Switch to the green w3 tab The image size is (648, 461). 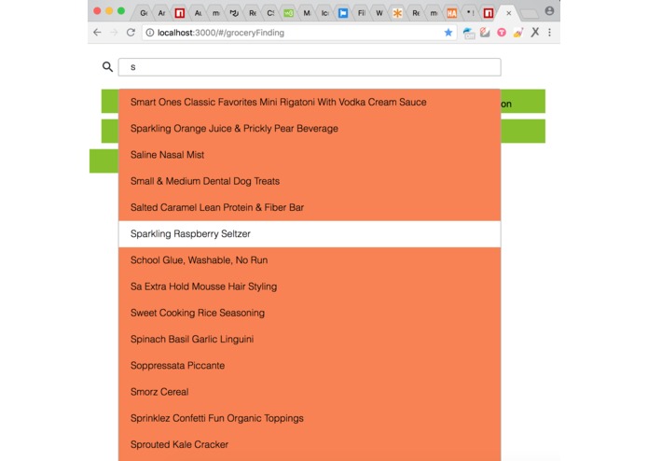point(288,13)
